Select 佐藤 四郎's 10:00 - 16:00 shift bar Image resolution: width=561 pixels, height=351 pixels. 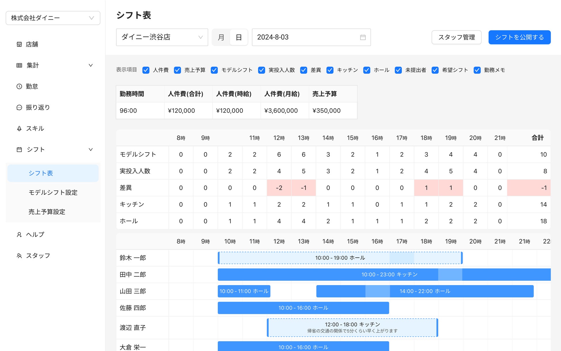click(303, 308)
